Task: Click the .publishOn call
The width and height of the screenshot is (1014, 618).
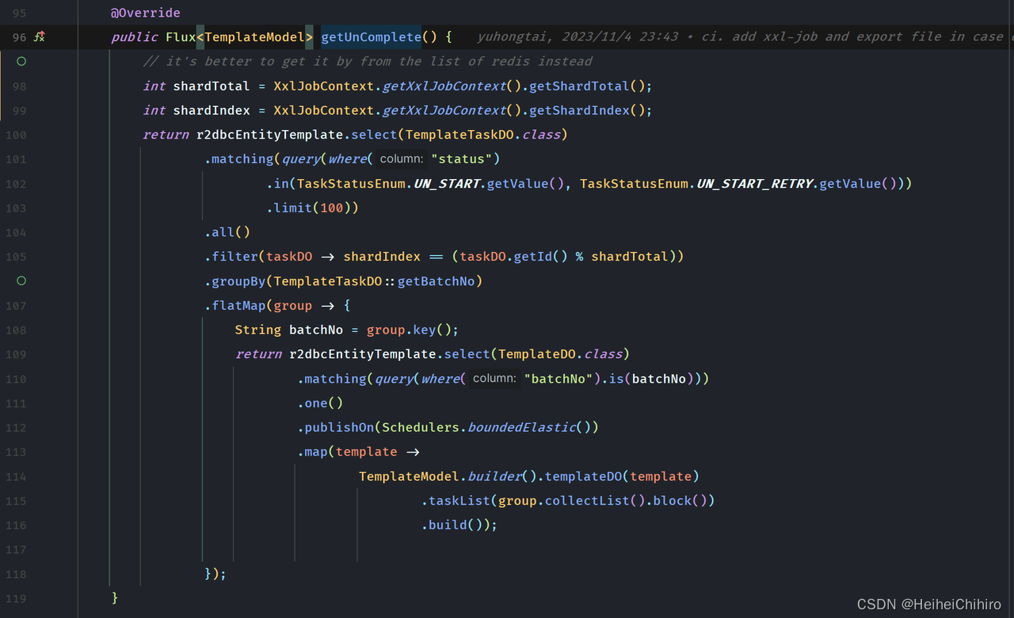Action: [336, 428]
